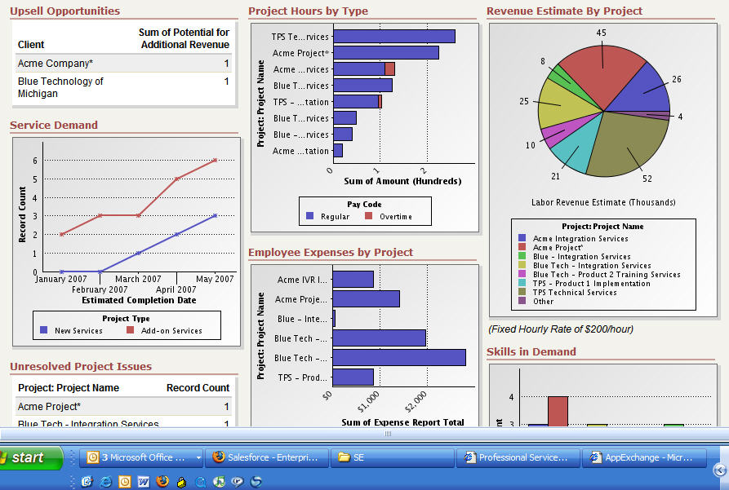Open the Unresolved Project Issues component title
Screen dimensions: 729x490
81,366
